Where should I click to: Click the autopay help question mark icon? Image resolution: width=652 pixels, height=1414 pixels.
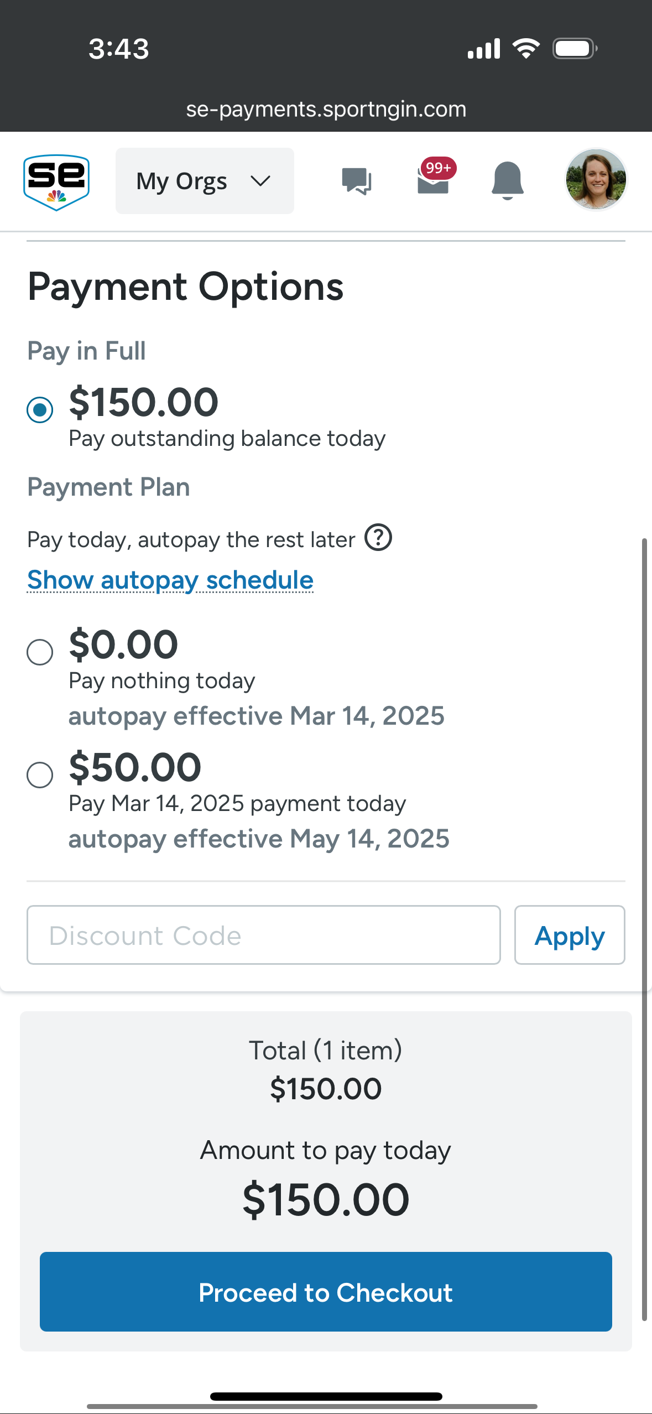pyautogui.click(x=378, y=538)
